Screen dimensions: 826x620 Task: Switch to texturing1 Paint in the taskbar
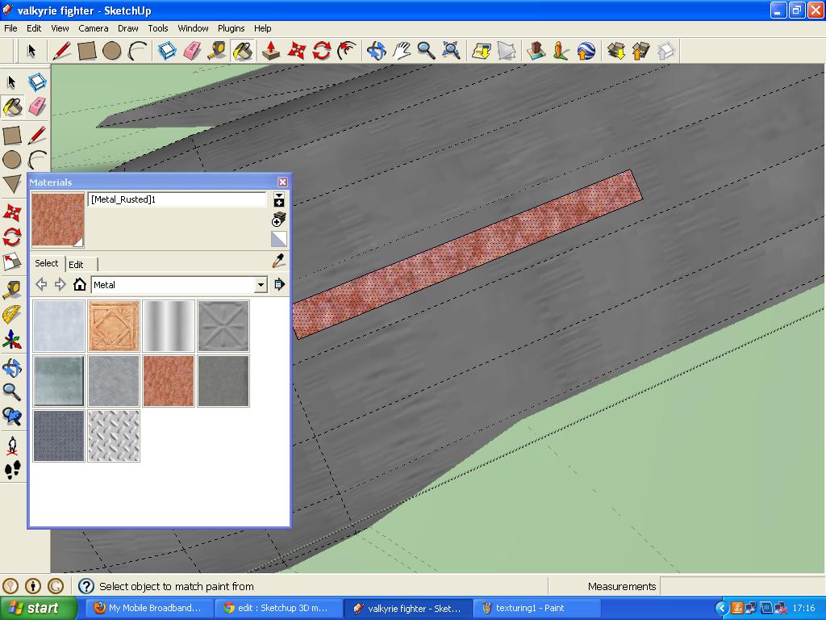click(x=537, y=607)
